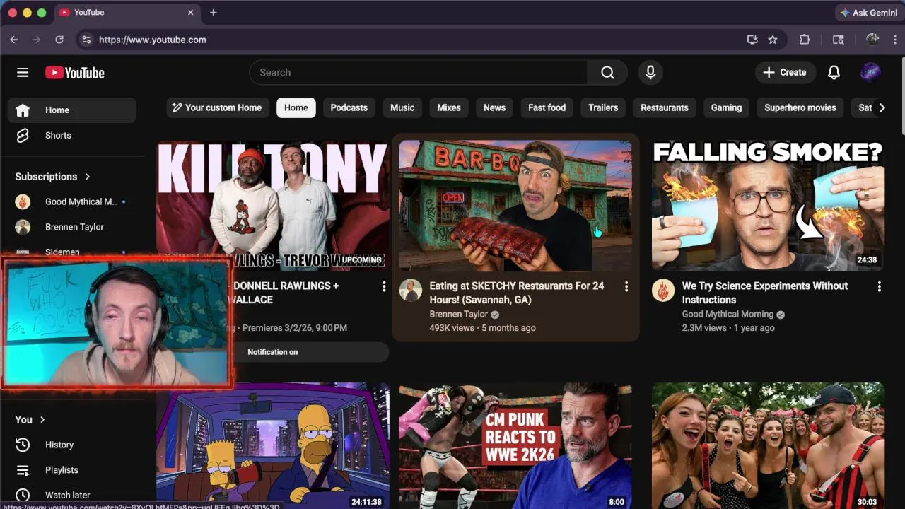Open the Kill Tony video thumbnail

(x=273, y=206)
